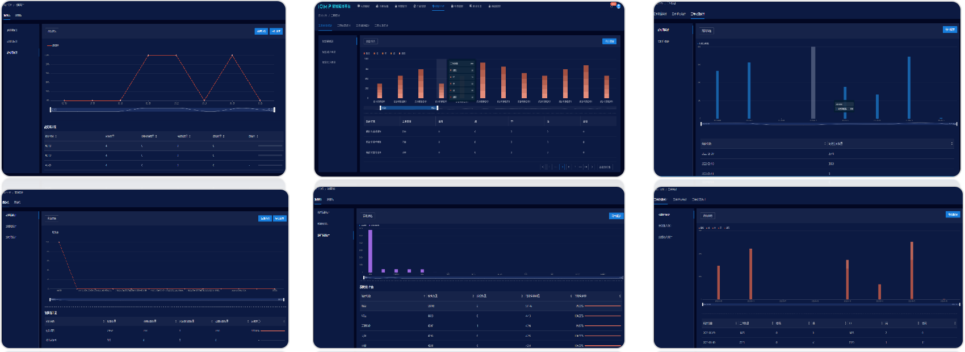This screenshot has width=965, height=352.
Task: Switch to second tab under IOM breadcrumb
Action: (x=343, y=26)
